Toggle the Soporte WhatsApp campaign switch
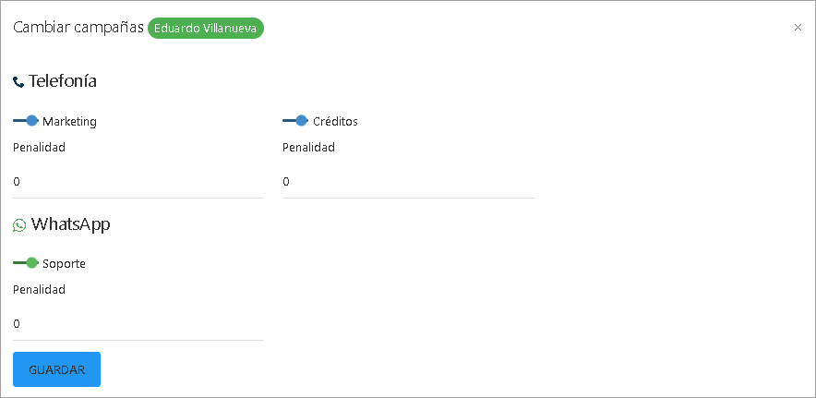The image size is (816, 398). [x=26, y=263]
